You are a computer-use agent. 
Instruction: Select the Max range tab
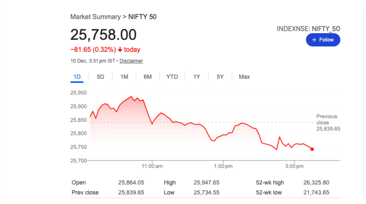[244, 77]
